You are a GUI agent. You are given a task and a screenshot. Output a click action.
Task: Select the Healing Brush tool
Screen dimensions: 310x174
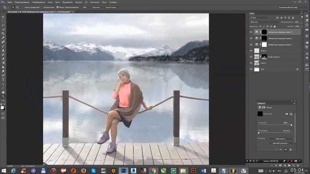click(x=3, y=42)
